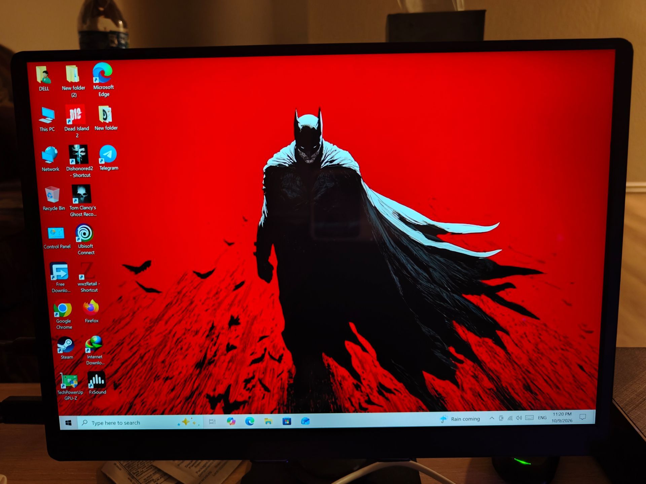The image size is (646, 484).
Task: Open the Wi-Fi network tray icon
Action: 510,418
